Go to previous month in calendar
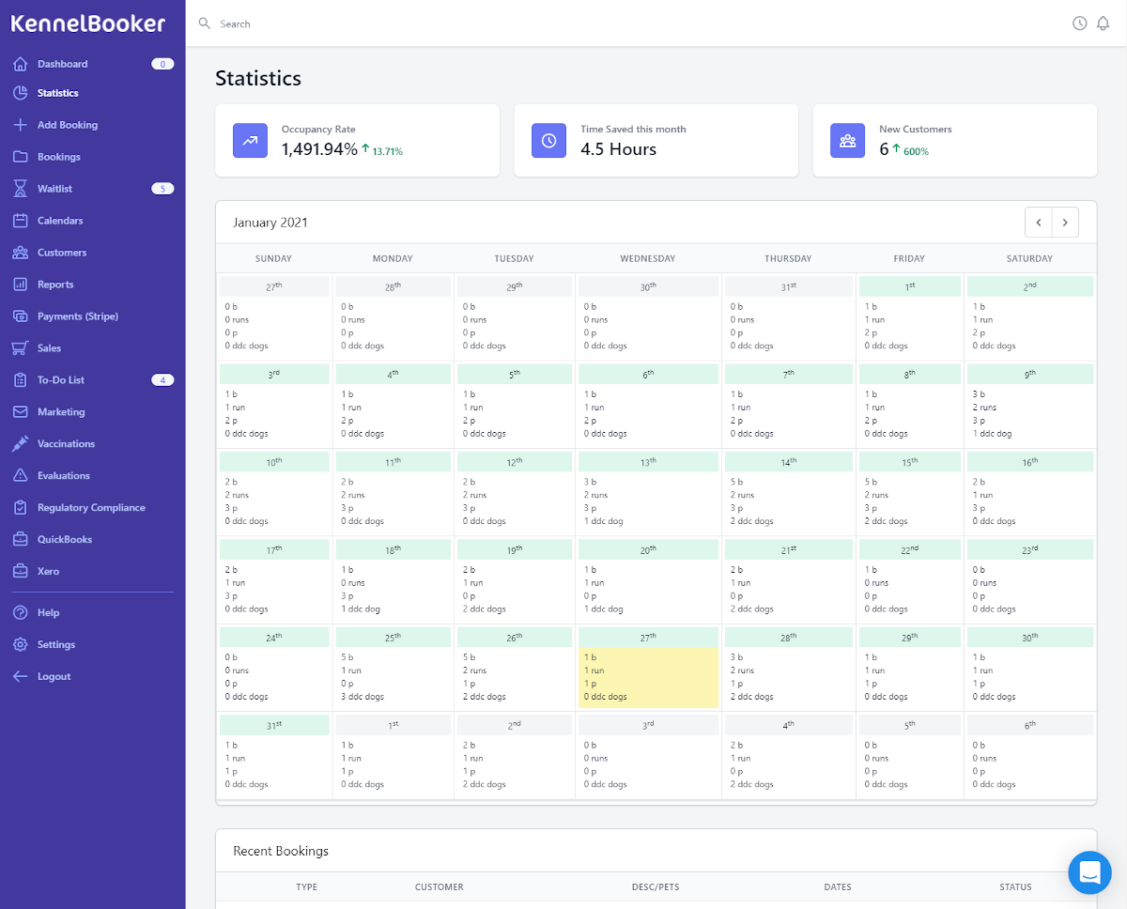 1039,223
